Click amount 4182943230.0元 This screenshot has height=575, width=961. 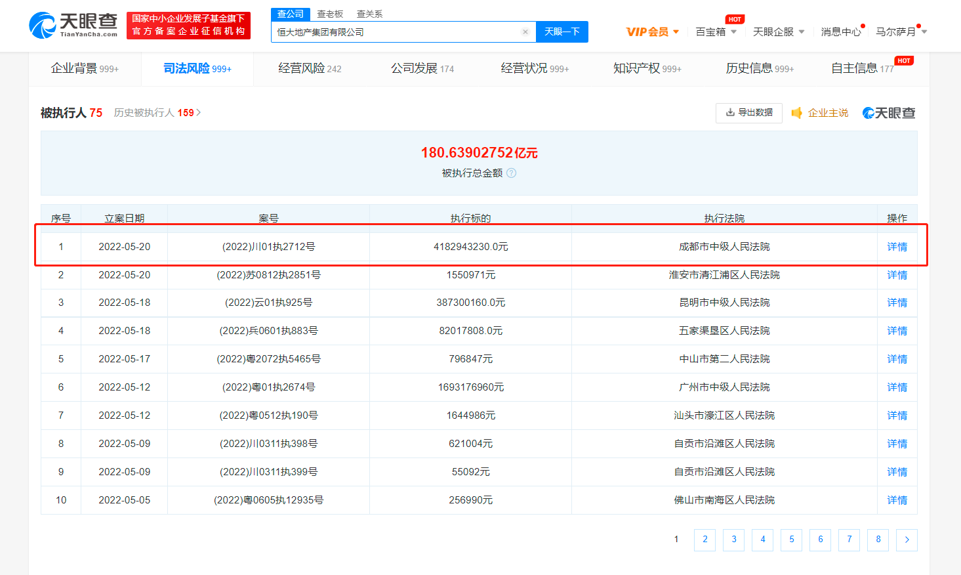470,247
